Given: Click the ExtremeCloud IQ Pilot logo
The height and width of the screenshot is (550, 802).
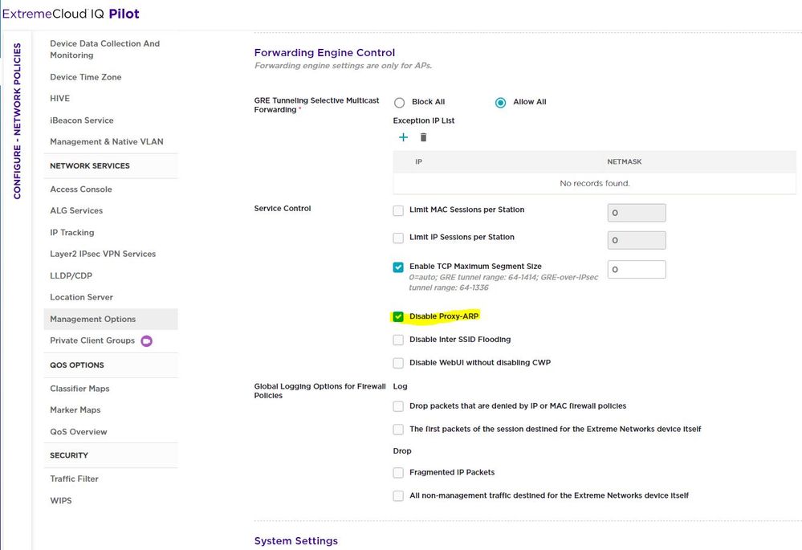Looking at the screenshot, I should pos(70,14).
